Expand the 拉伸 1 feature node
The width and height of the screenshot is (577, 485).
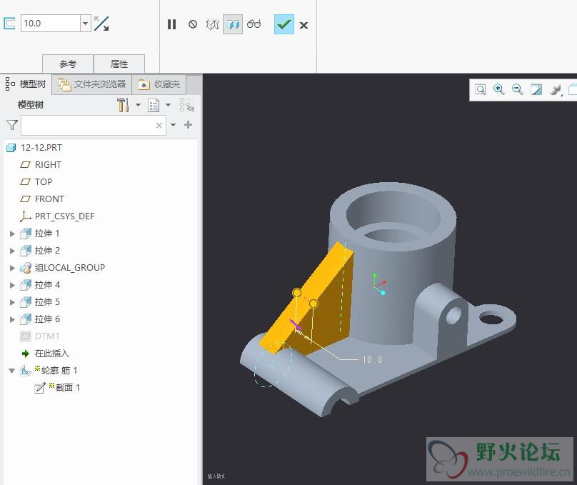tap(12, 234)
